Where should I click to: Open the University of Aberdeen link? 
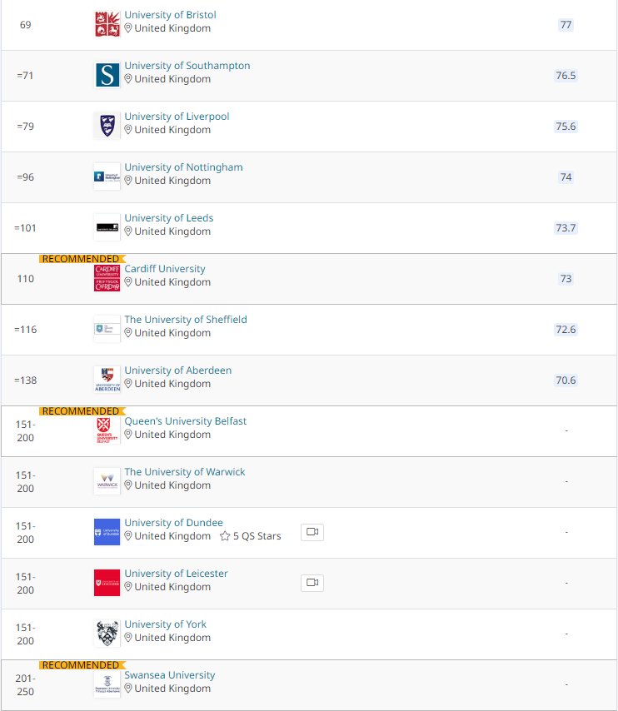click(x=178, y=370)
